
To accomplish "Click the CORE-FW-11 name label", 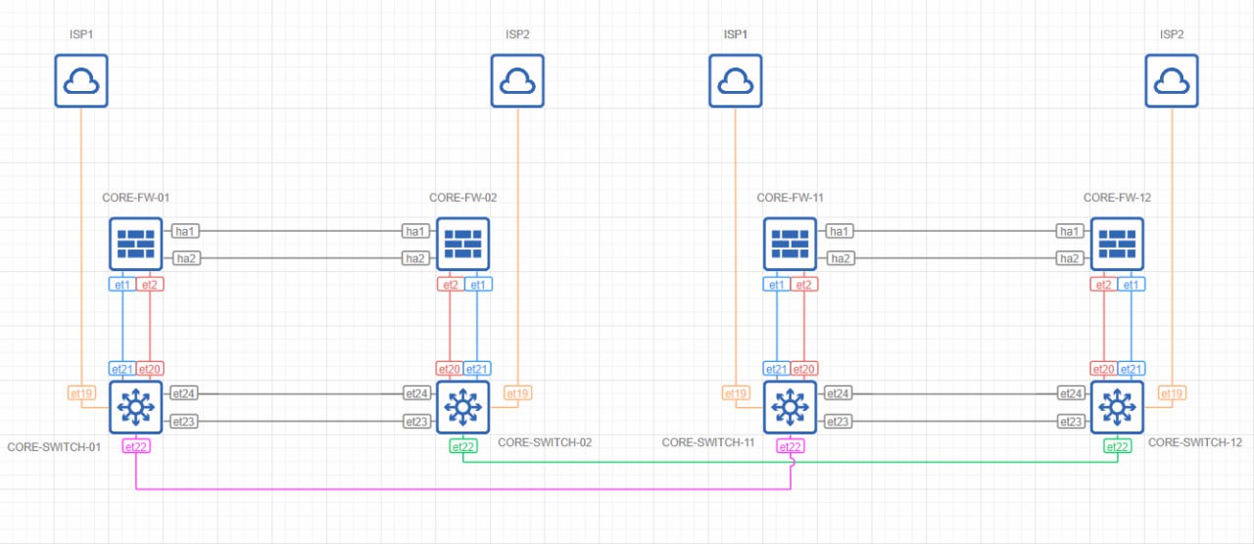I will coord(791,198).
